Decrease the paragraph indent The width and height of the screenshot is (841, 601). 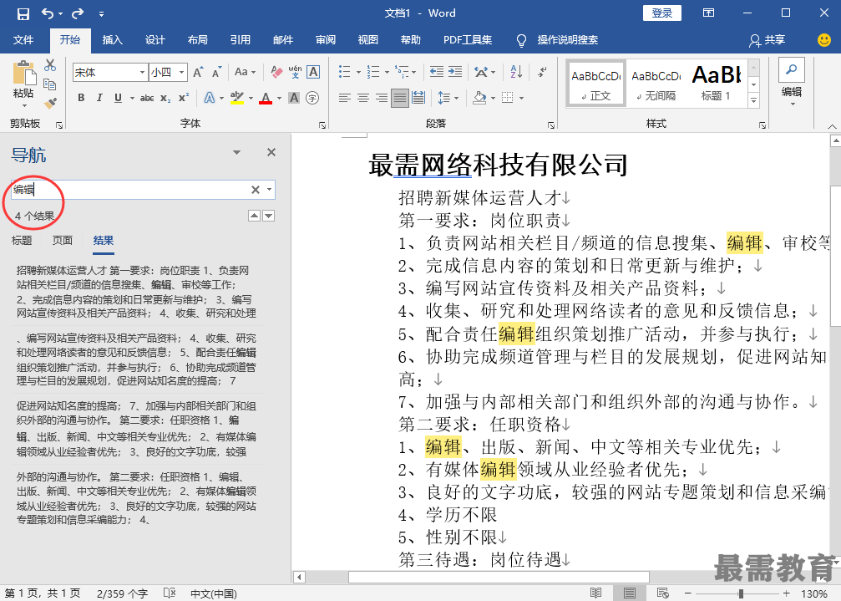pyautogui.click(x=437, y=71)
